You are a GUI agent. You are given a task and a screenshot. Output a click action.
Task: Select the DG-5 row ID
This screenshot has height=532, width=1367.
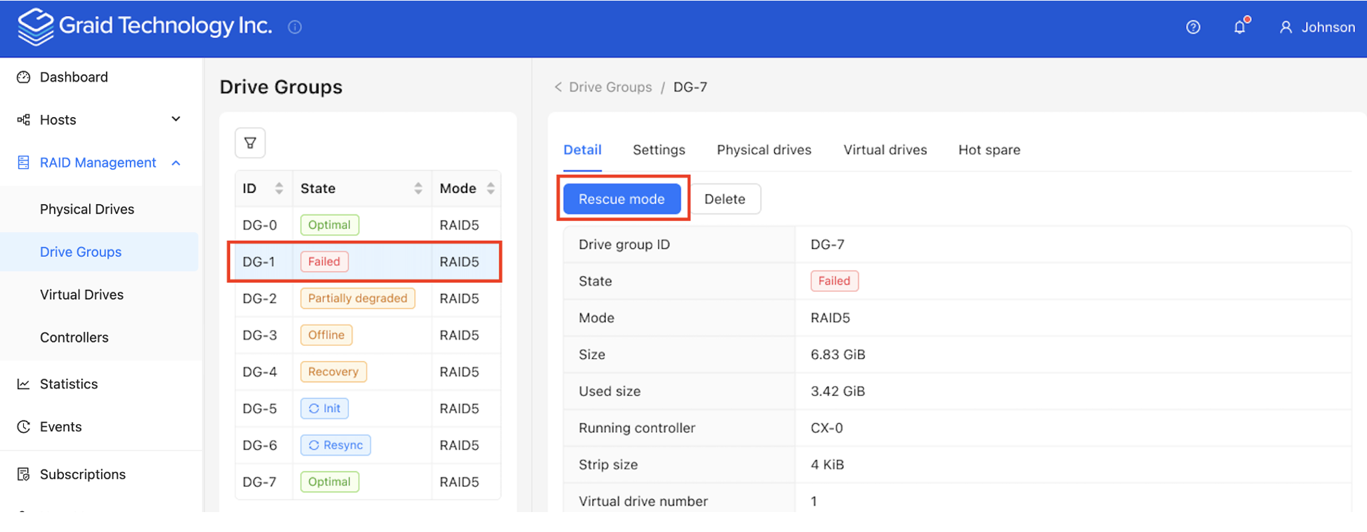(x=260, y=408)
